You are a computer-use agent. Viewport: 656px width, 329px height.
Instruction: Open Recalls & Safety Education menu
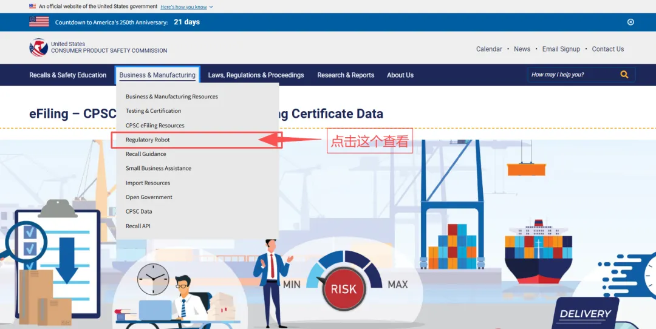pos(68,75)
